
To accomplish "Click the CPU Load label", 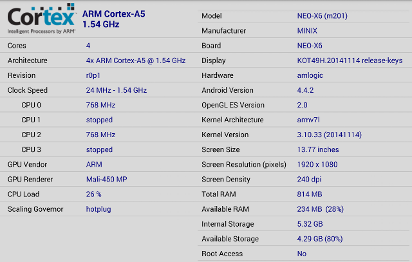I will coord(23,194).
